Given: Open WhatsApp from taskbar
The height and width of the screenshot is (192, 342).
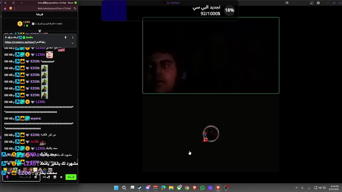Looking at the screenshot, I should click(203, 188).
